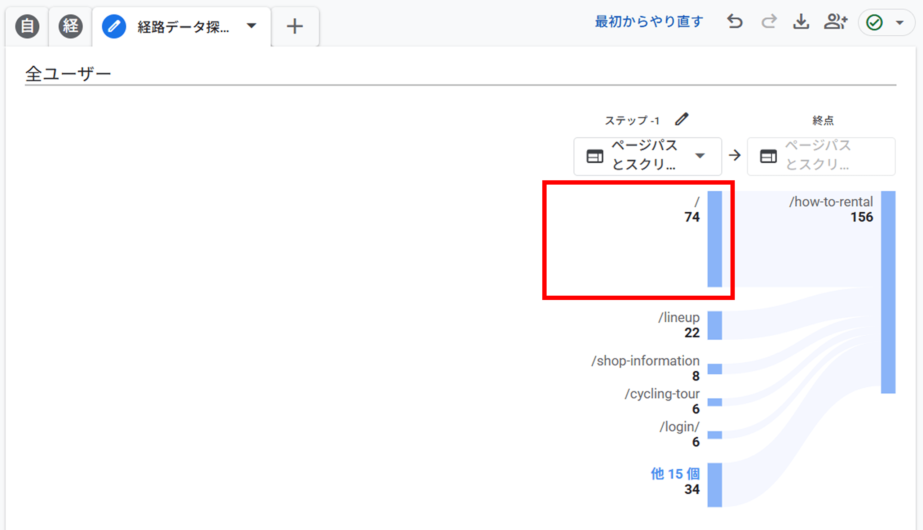Select the / node with 74
923x530 pixels.
point(715,239)
